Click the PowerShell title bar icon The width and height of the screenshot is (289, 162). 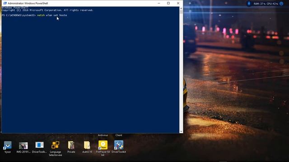pos(5,3)
